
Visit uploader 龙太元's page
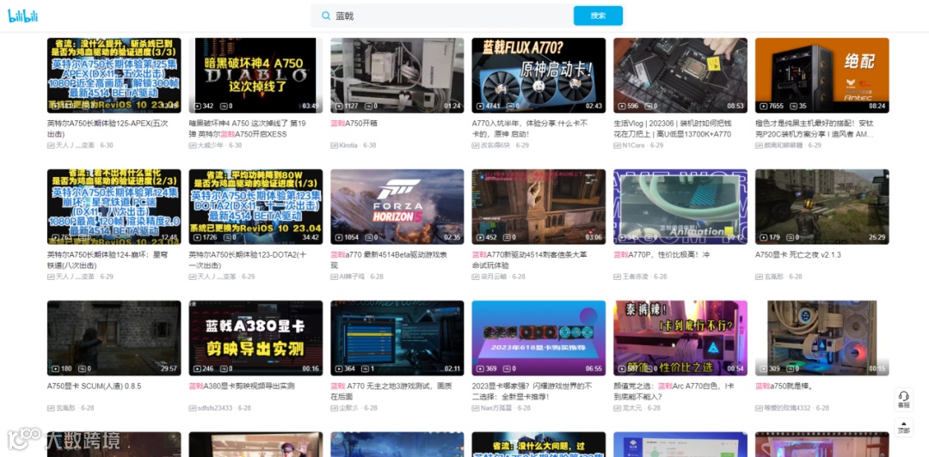pyautogui.click(x=633, y=408)
